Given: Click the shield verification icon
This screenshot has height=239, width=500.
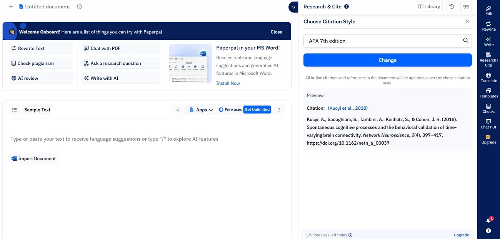Looking at the screenshot, I should tap(80, 7).
